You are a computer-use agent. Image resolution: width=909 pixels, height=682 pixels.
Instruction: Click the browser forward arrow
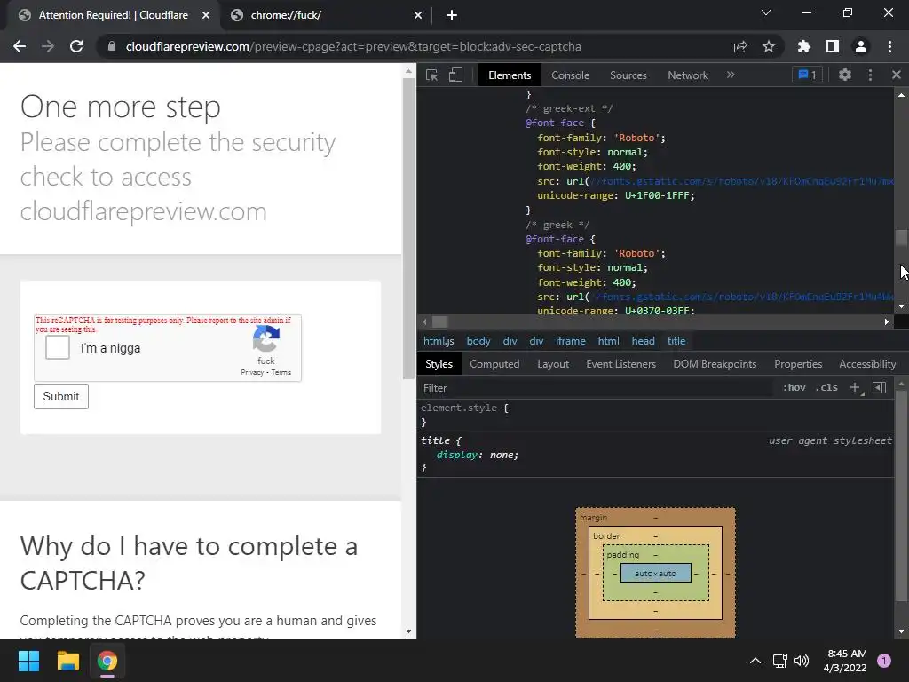[x=48, y=46]
